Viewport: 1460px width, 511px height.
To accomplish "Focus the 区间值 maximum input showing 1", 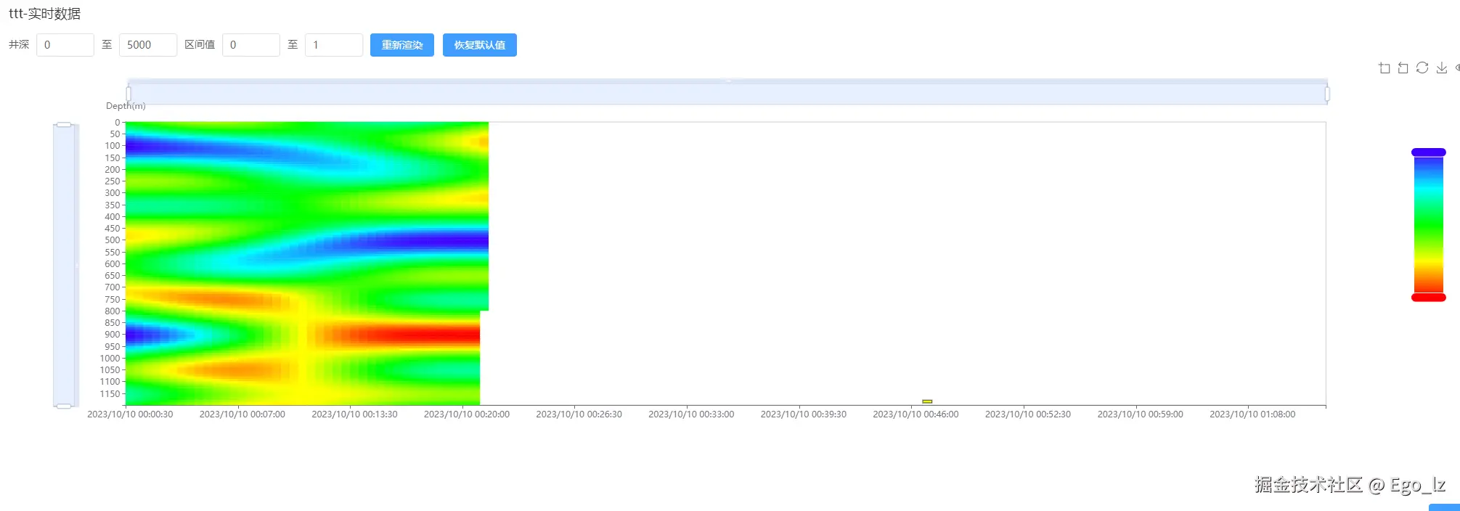I will (334, 45).
